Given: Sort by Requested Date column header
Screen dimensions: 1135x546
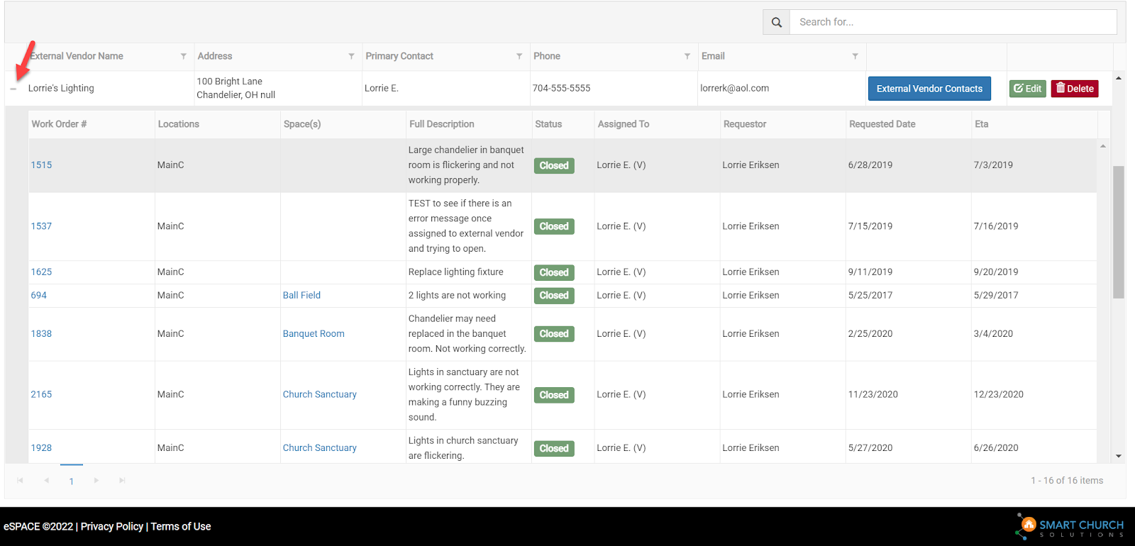Looking at the screenshot, I should coord(882,124).
